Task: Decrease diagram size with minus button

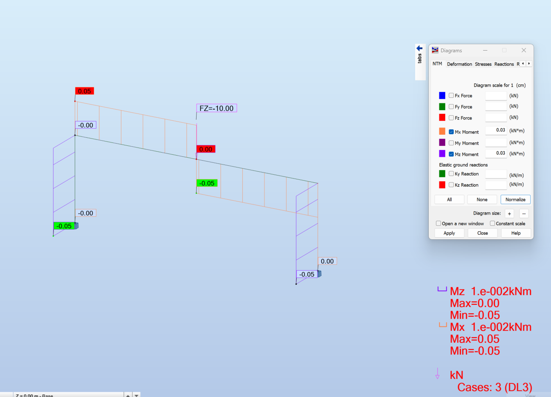Action: coord(524,213)
